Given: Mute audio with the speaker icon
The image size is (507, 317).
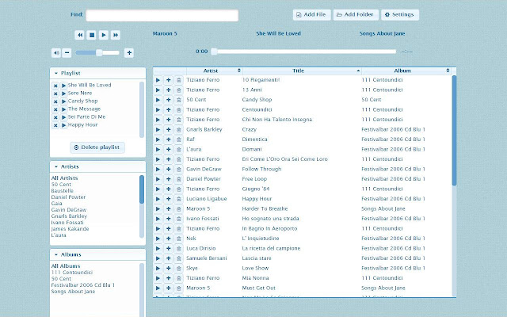Looking at the screenshot, I should pos(56,53).
